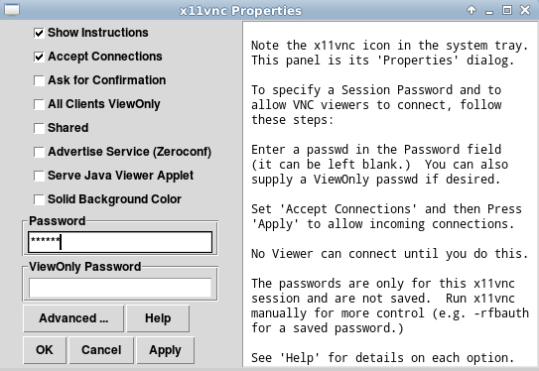The height and width of the screenshot is (371, 539).
Task: Uncheck the Show Instructions checkbox
Action: 39,33
